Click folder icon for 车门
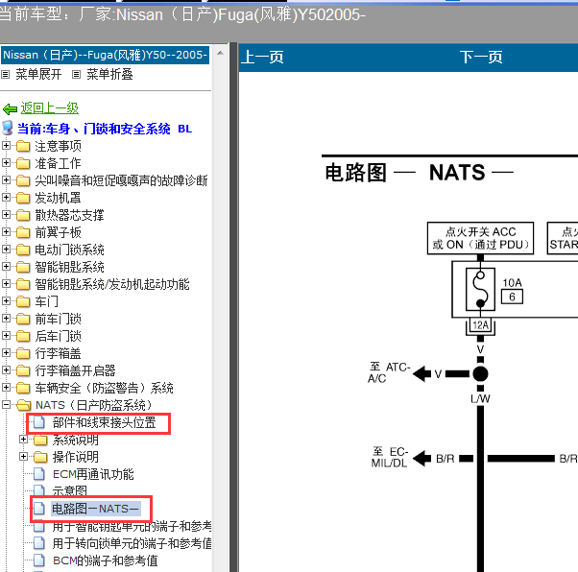 click(x=23, y=301)
